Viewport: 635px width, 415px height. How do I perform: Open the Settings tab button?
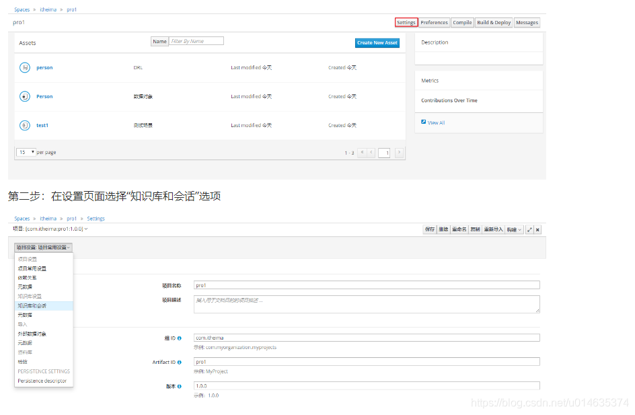click(406, 23)
